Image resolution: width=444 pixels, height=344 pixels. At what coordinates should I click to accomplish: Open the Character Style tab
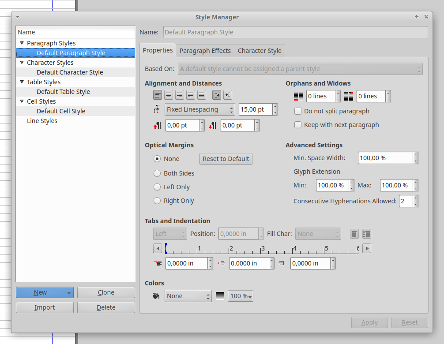coord(260,51)
